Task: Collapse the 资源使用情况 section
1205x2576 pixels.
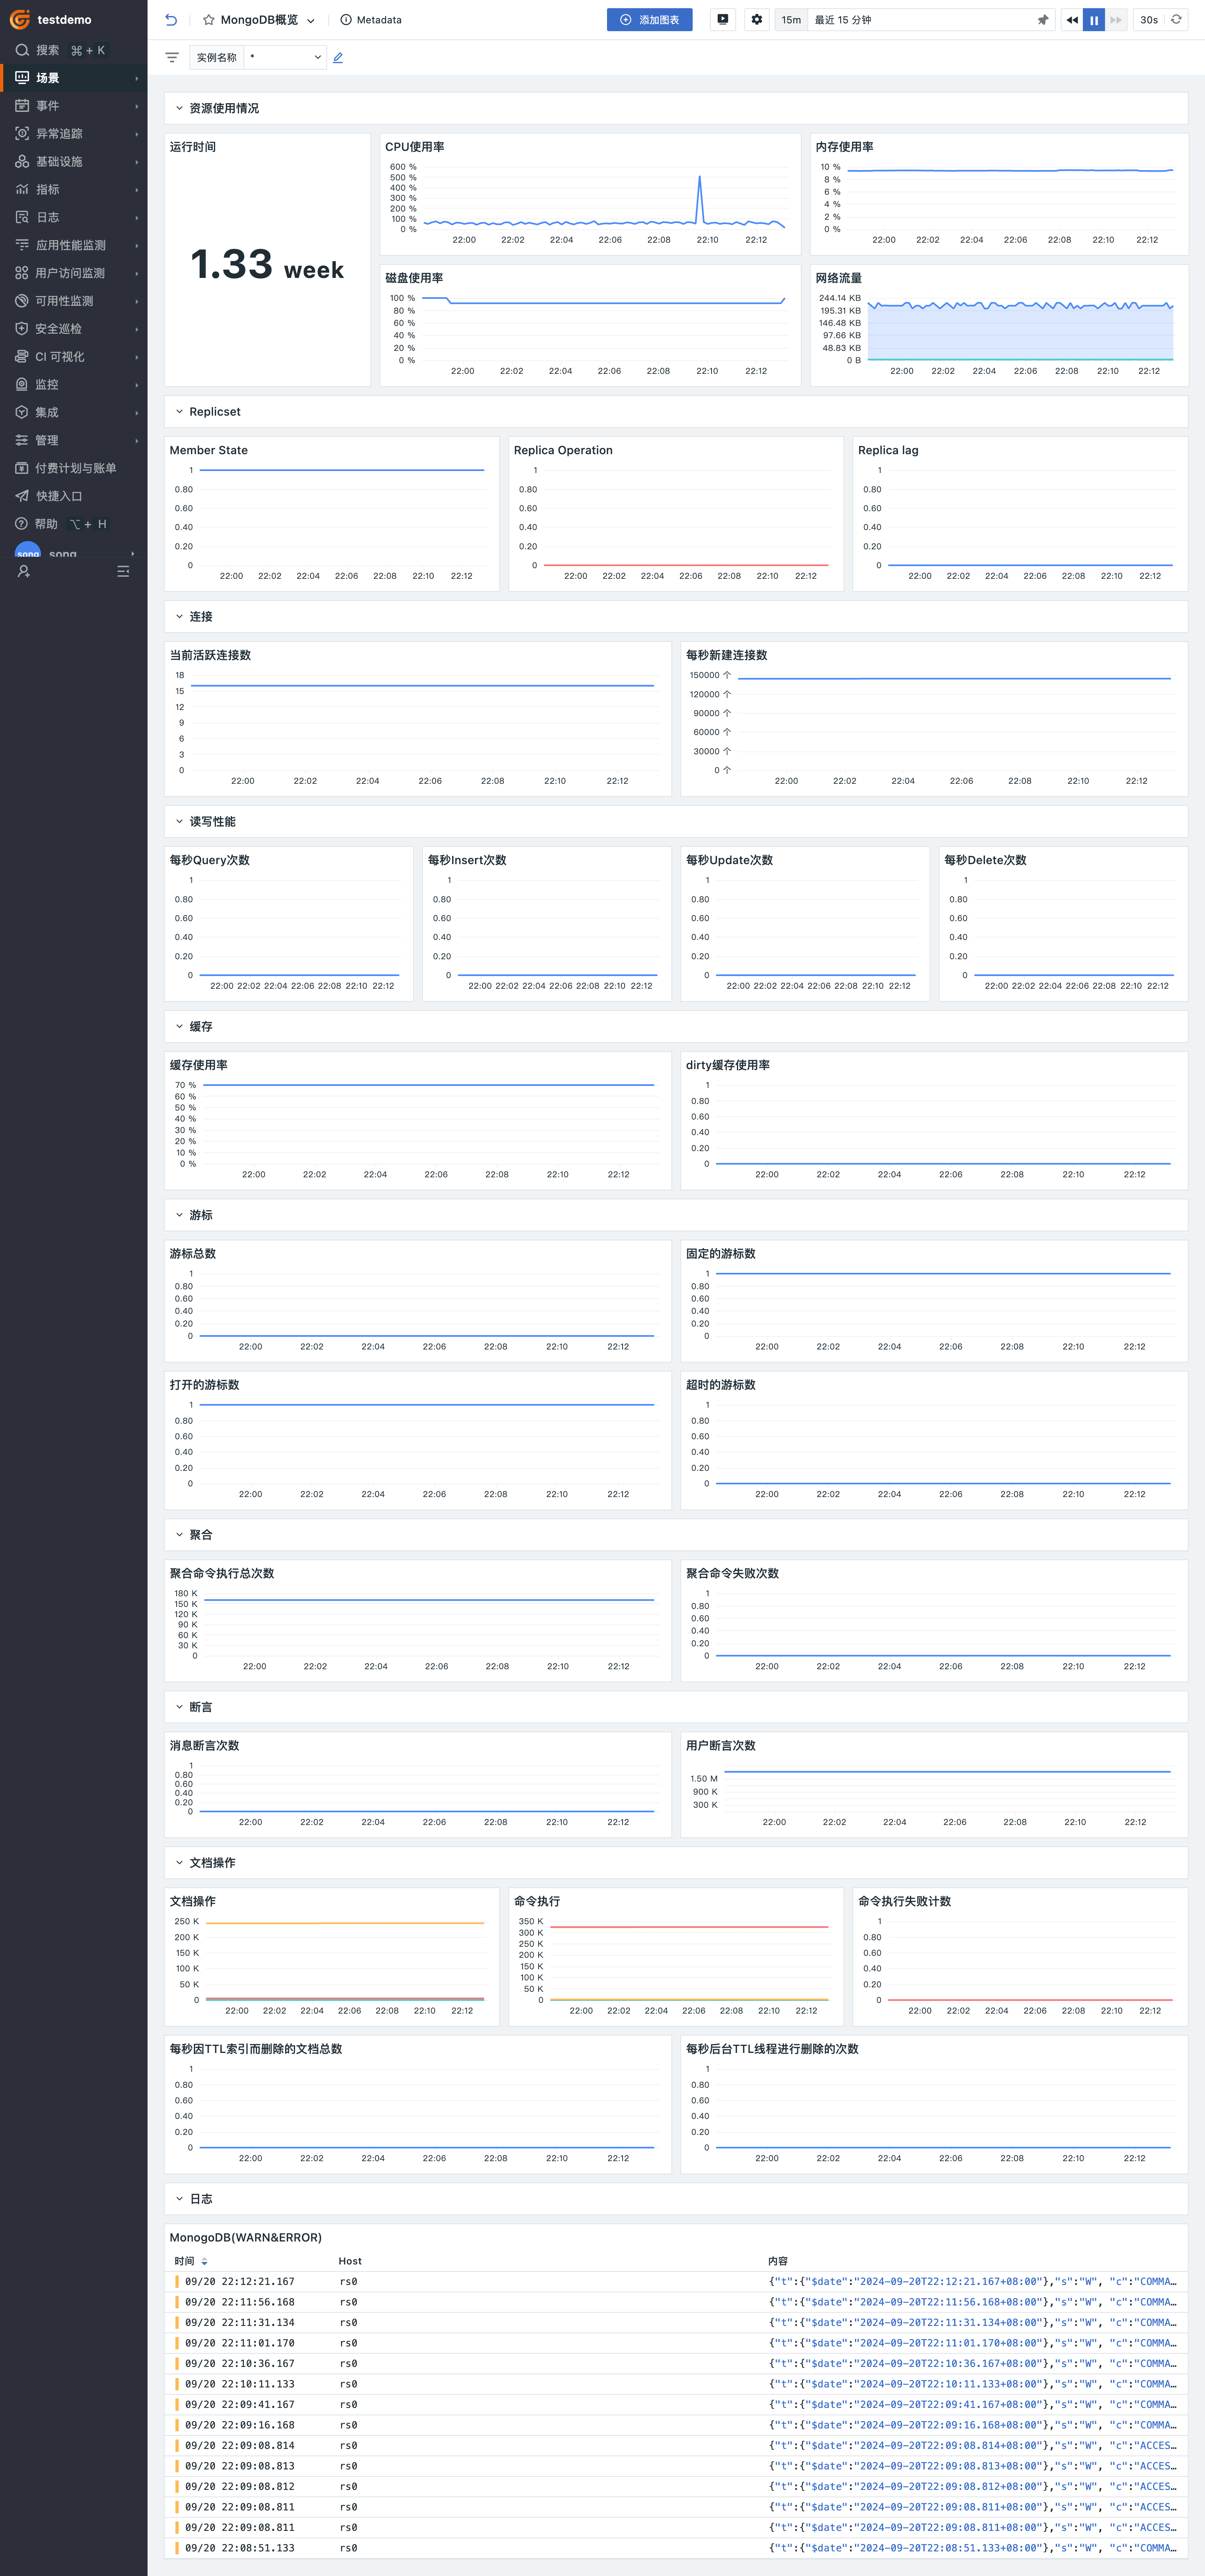Action: 180,108
